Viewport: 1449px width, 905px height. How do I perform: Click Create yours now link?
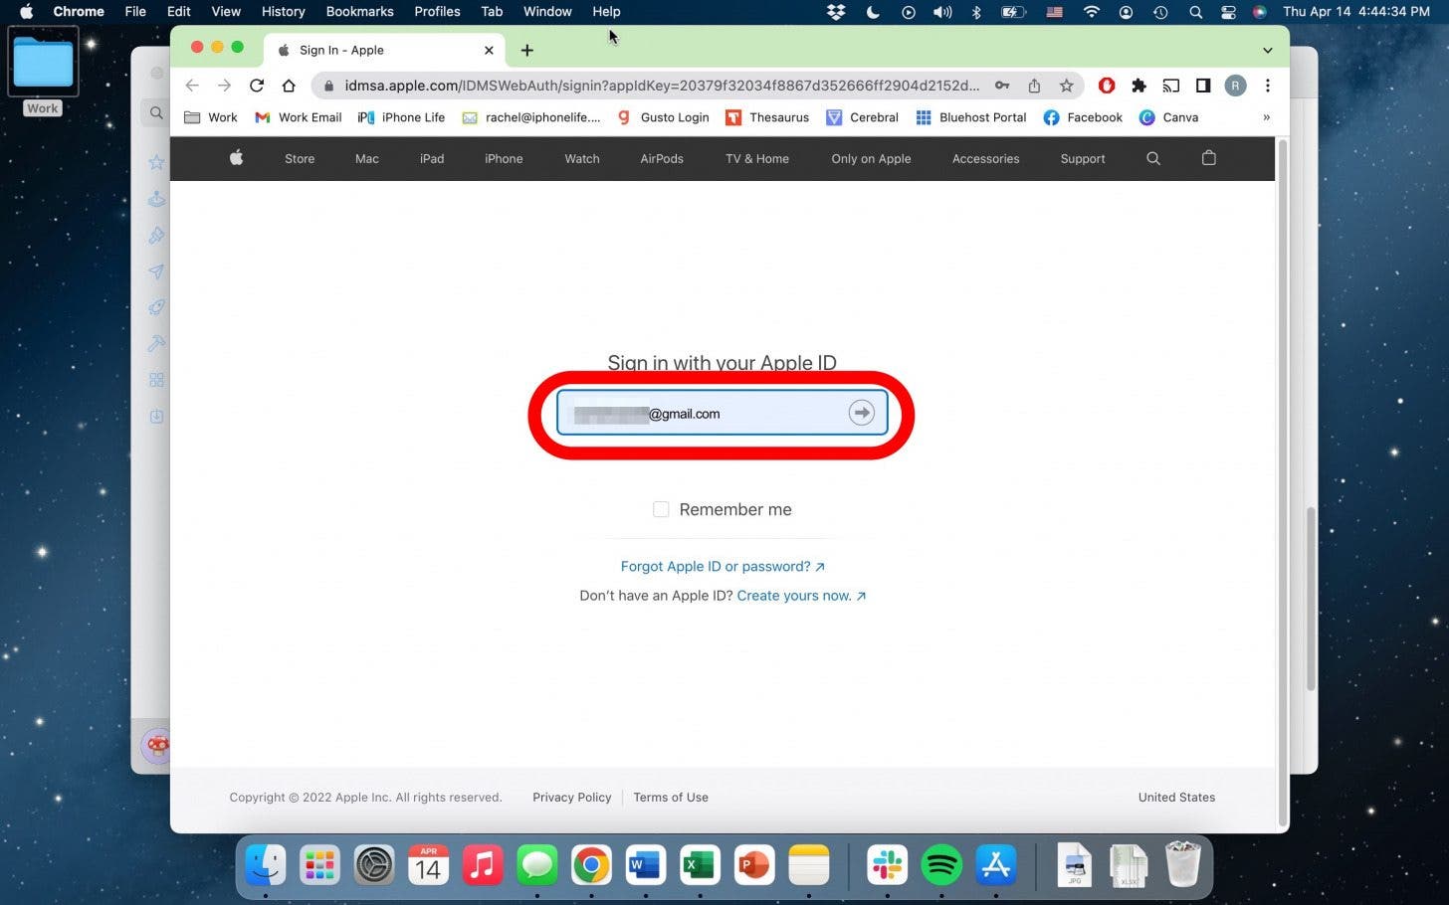point(801,596)
